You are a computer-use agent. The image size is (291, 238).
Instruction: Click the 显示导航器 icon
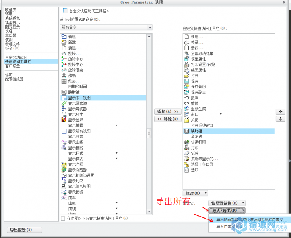(64, 109)
